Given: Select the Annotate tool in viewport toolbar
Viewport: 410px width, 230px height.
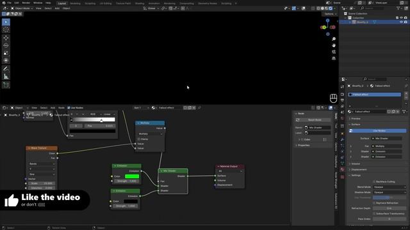Looking at the screenshot, I should (x=6, y=69).
